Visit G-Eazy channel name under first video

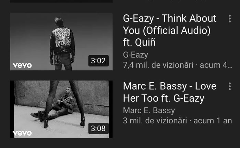(135, 55)
